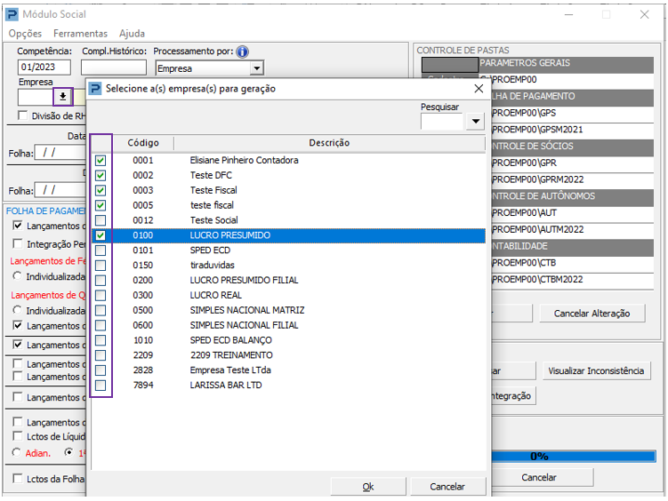Select Individualizada radio under Lançamentos de Fe
This screenshot has height=501, width=668.
[17, 276]
